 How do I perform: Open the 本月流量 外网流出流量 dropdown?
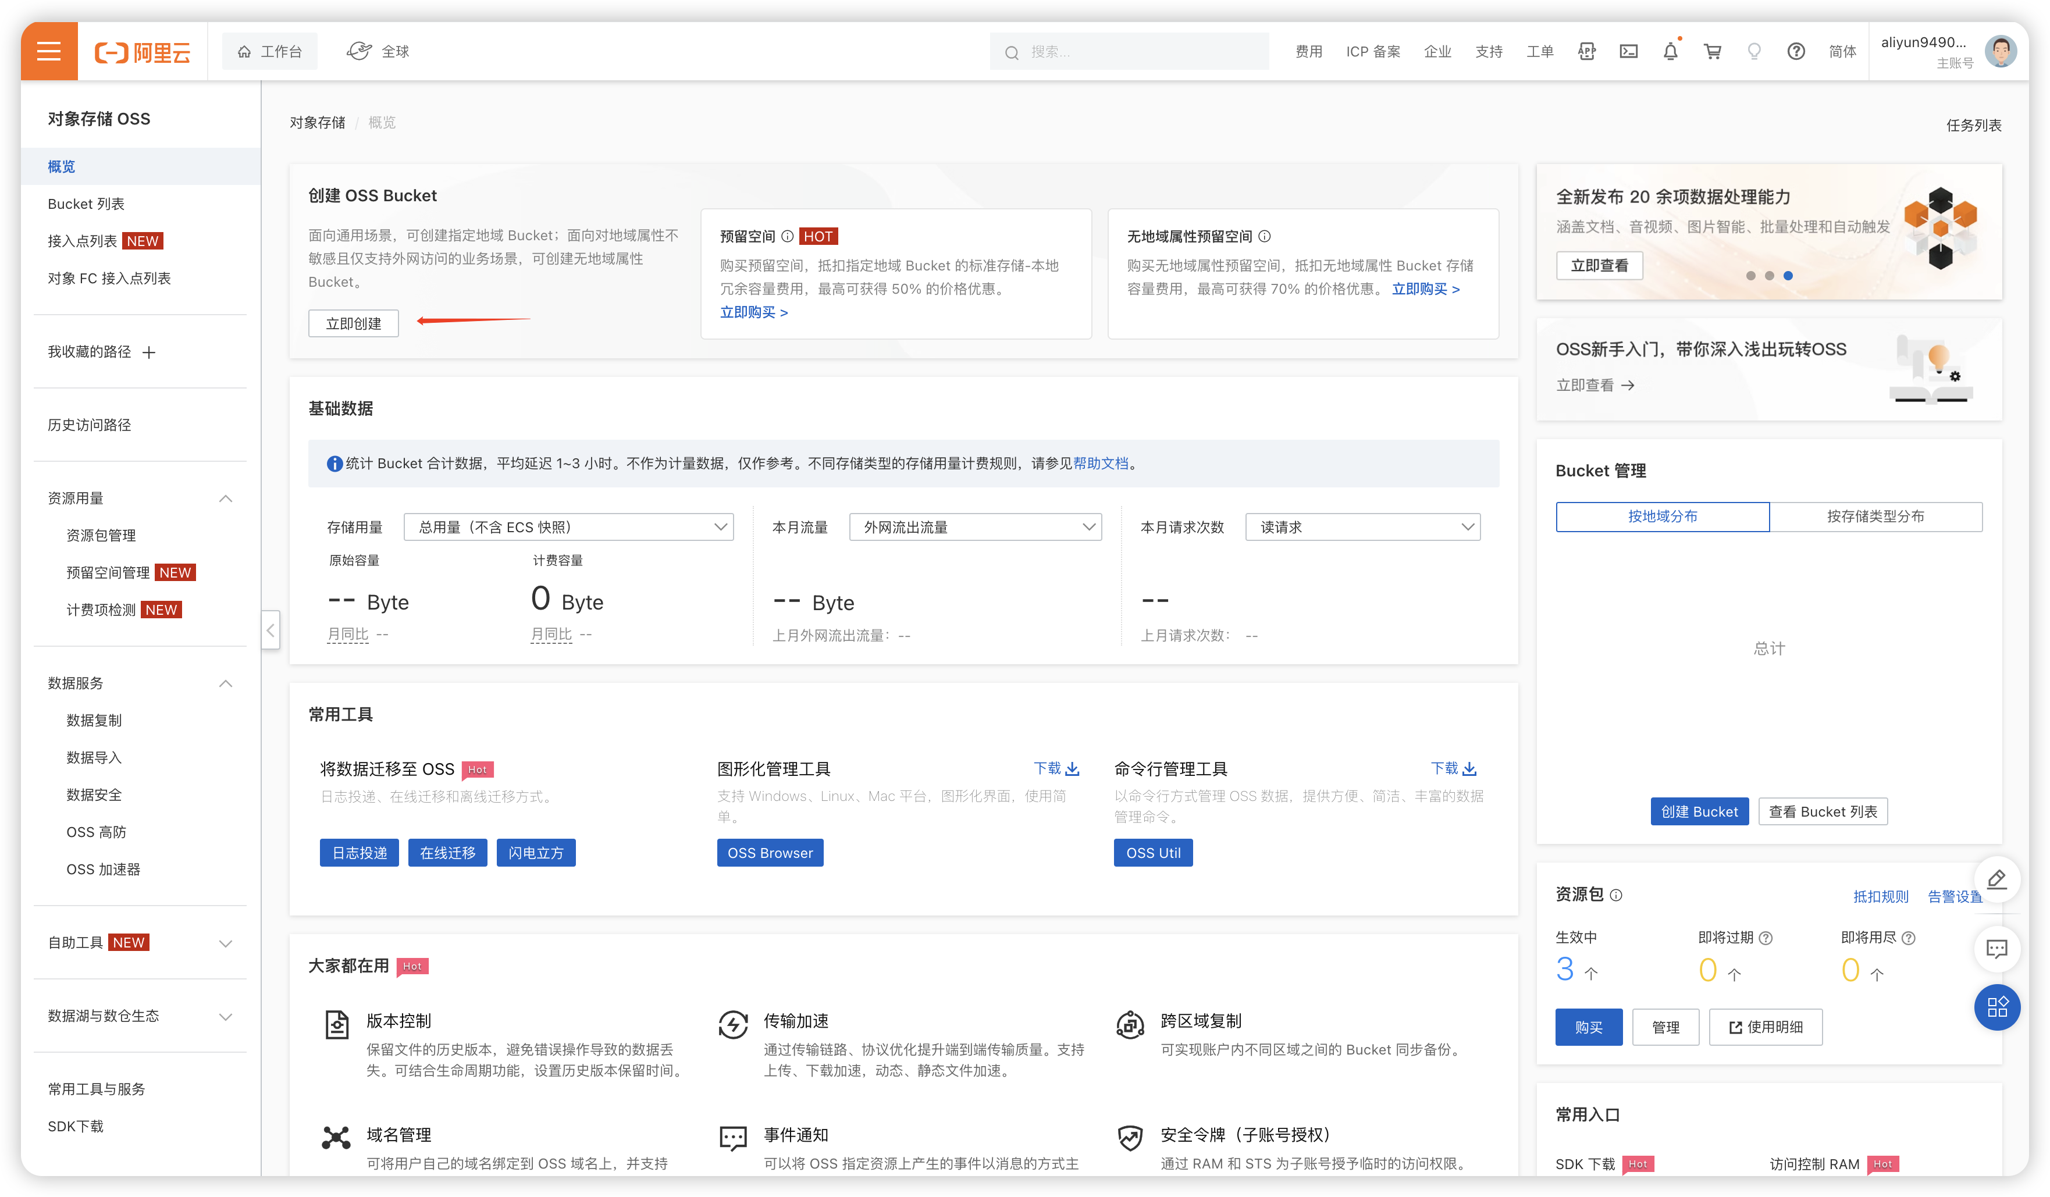click(974, 526)
